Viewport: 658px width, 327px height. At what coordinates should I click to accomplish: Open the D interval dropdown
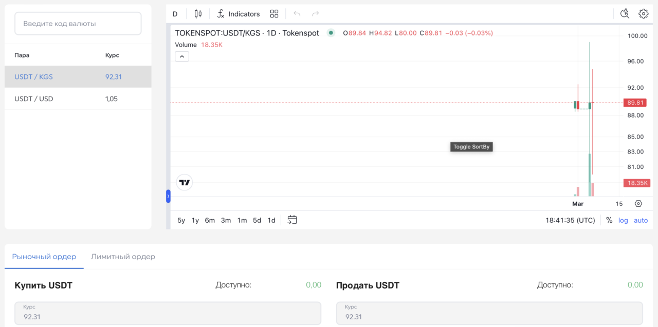(175, 14)
